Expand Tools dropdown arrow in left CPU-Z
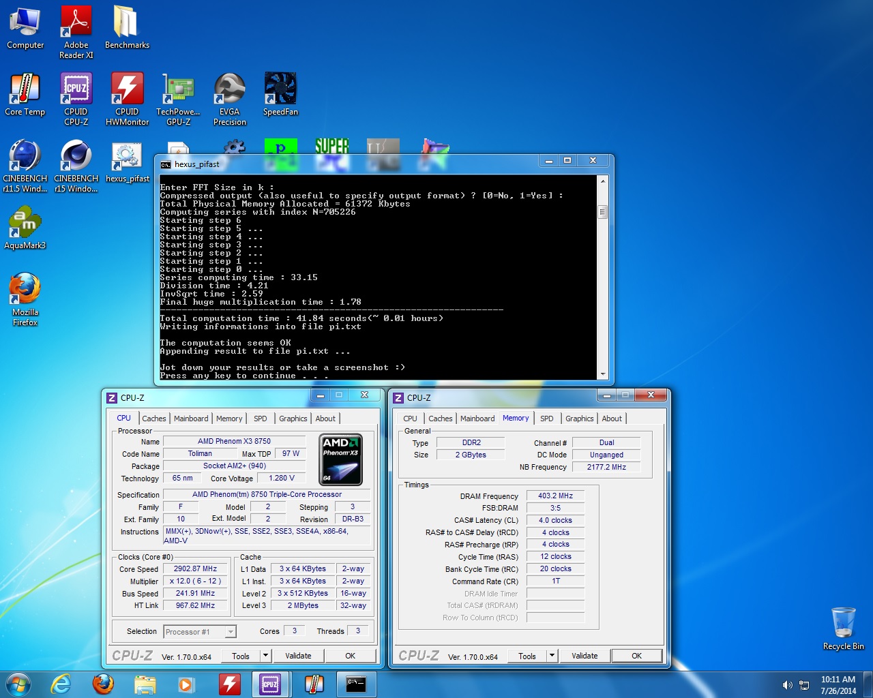Image resolution: width=873 pixels, height=698 pixels. click(266, 656)
